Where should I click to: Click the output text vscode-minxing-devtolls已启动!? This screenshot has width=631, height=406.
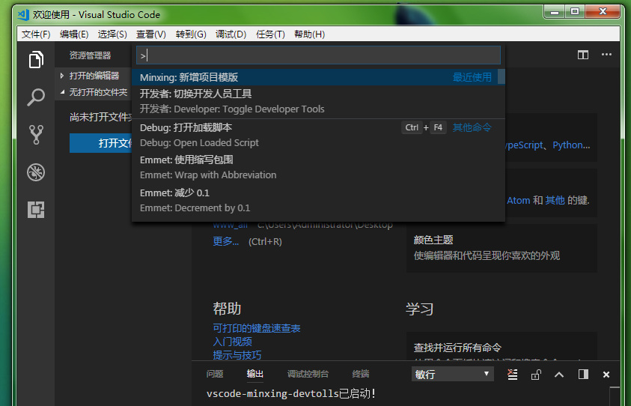click(291, 393)
